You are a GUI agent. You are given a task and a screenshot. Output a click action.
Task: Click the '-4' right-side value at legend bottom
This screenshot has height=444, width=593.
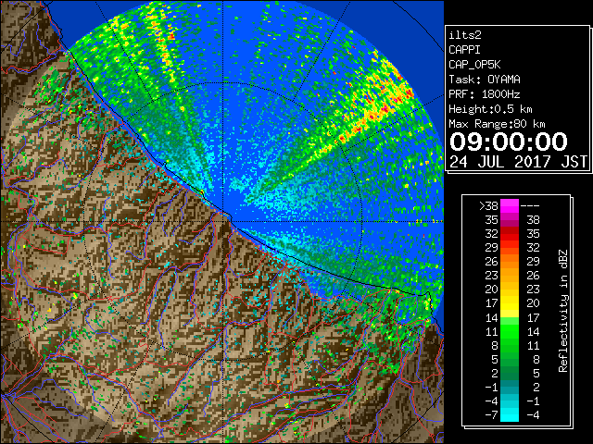tap(533, 415)
